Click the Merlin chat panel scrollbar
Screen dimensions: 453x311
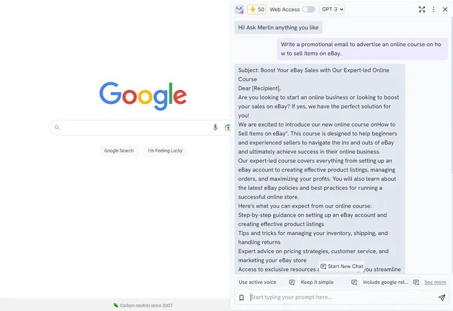pyautogui.click(x=451, y=96)
